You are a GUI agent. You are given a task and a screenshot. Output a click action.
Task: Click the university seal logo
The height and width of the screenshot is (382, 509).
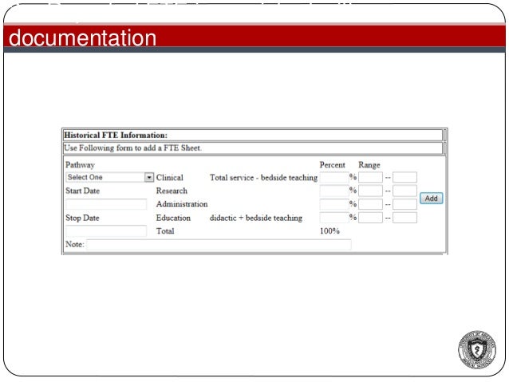click(x=477, y=350)
